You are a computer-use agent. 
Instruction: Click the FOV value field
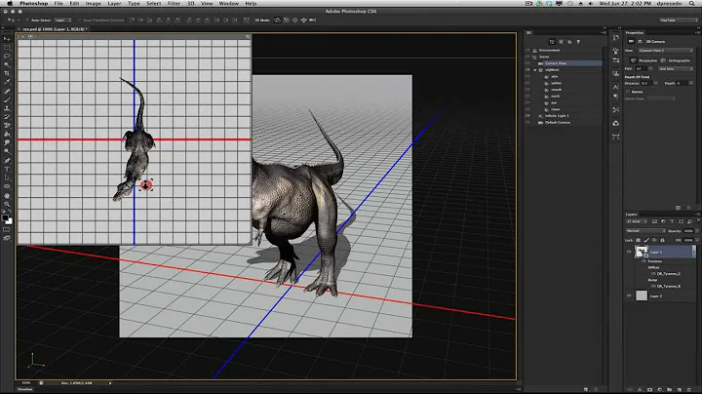(641, 69)
